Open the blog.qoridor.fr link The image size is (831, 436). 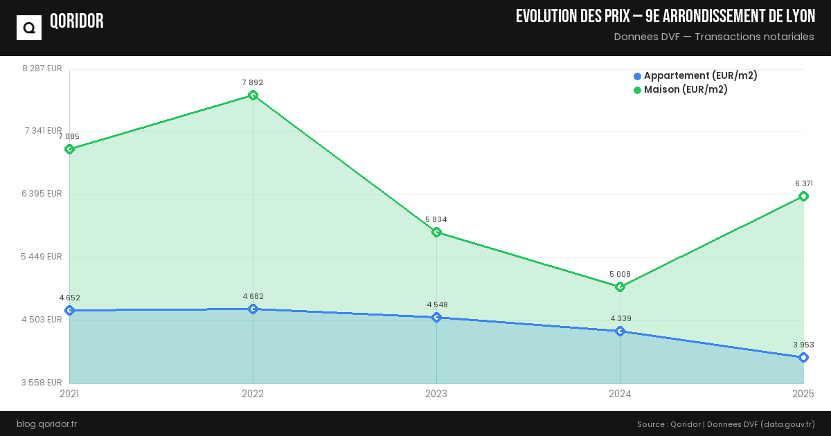[46, 424]
